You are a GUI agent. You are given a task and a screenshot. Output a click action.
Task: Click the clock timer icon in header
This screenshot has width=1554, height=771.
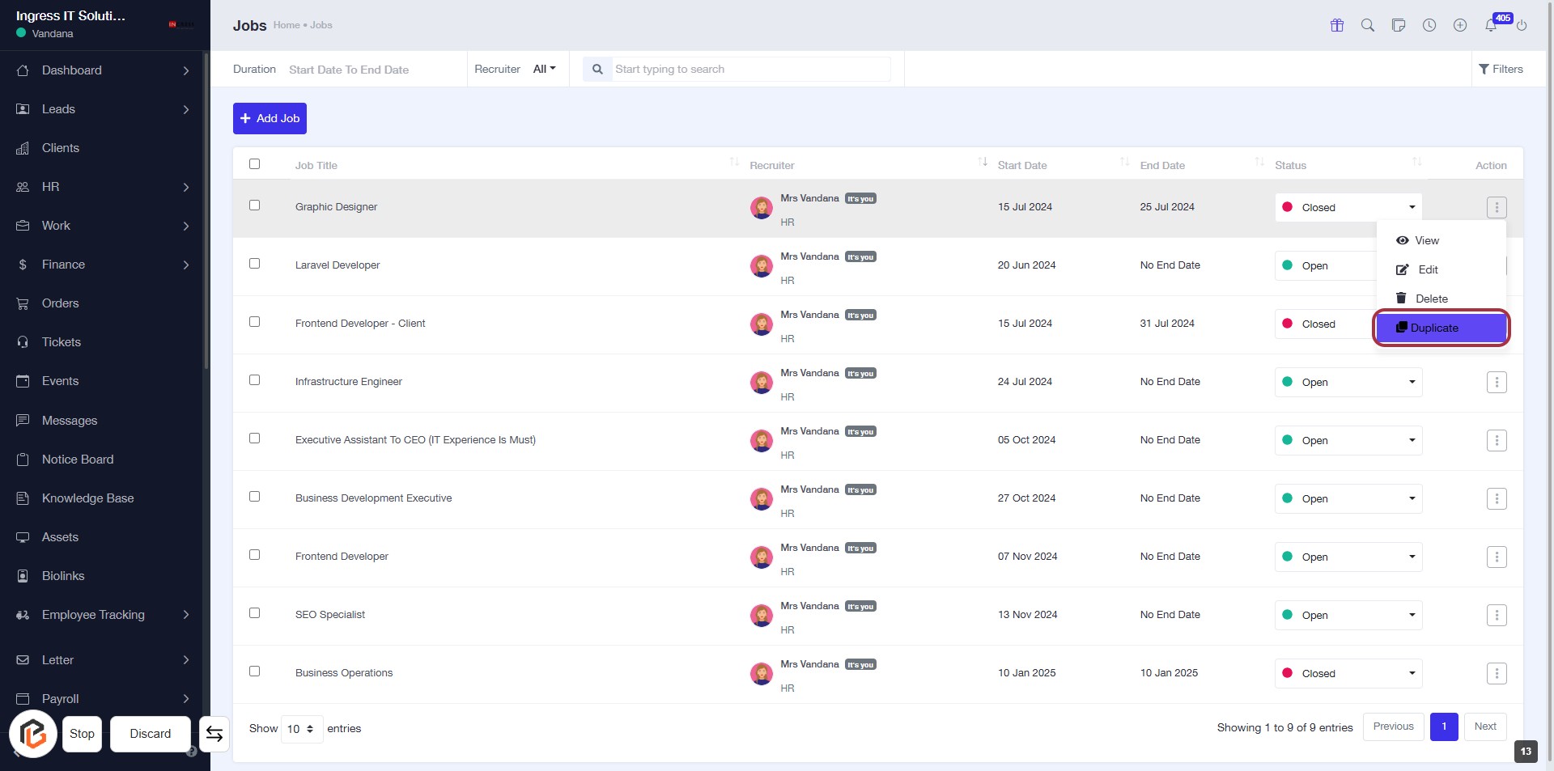click(1429, 25)
